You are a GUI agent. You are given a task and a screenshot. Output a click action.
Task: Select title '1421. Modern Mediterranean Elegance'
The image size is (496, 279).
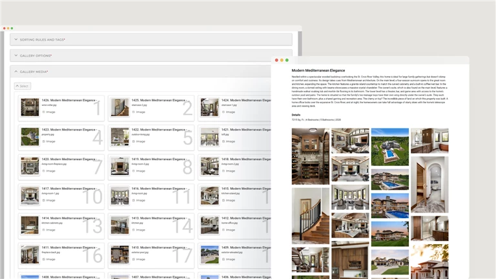tap(246, 129)
